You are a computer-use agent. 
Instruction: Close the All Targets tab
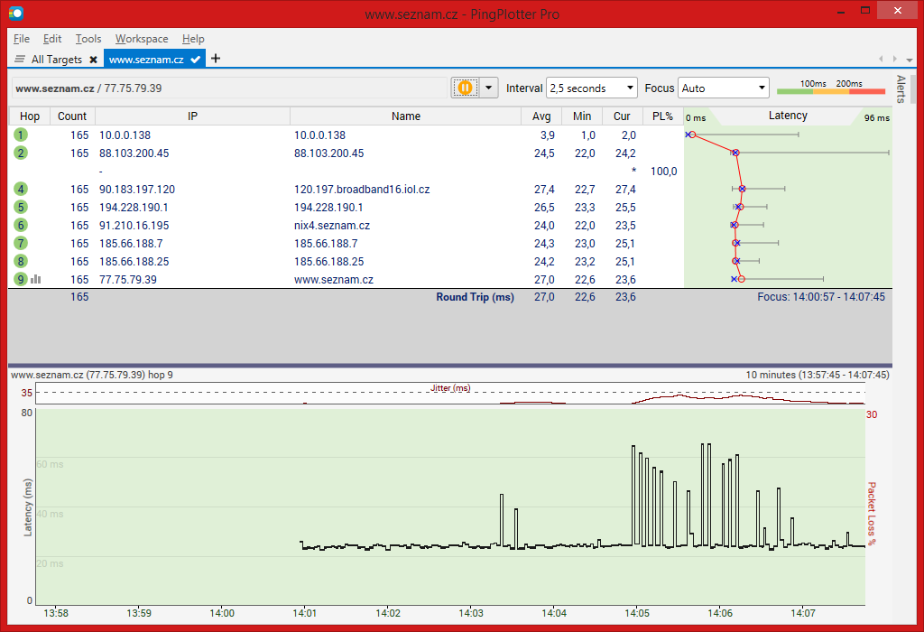click(93, 60)
